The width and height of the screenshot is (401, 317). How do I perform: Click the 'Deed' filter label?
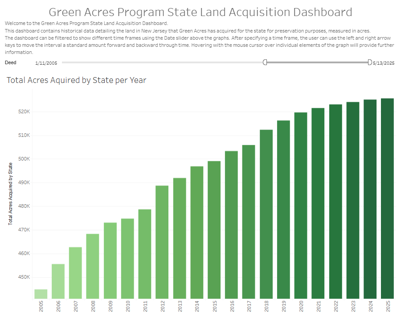[11, 62]
